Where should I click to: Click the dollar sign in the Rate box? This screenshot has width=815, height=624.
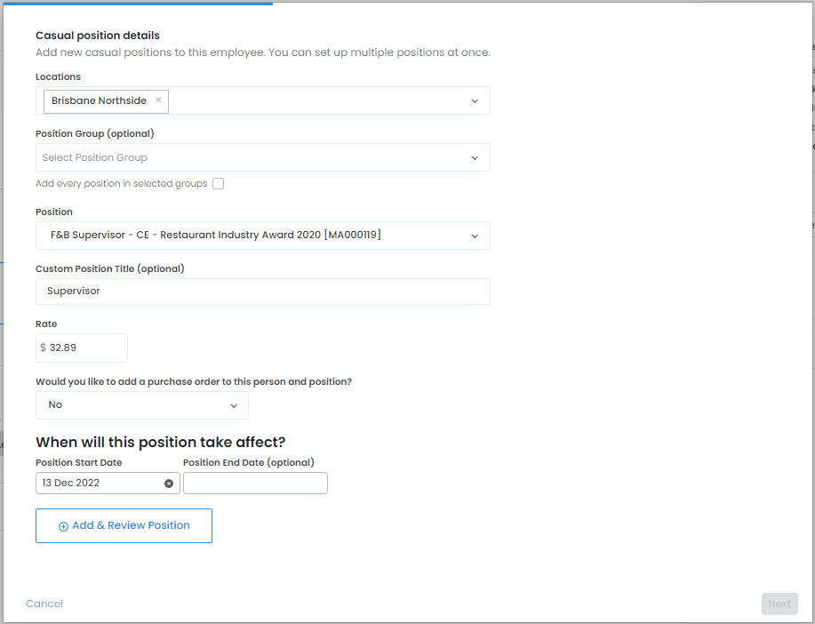(43, 348)
